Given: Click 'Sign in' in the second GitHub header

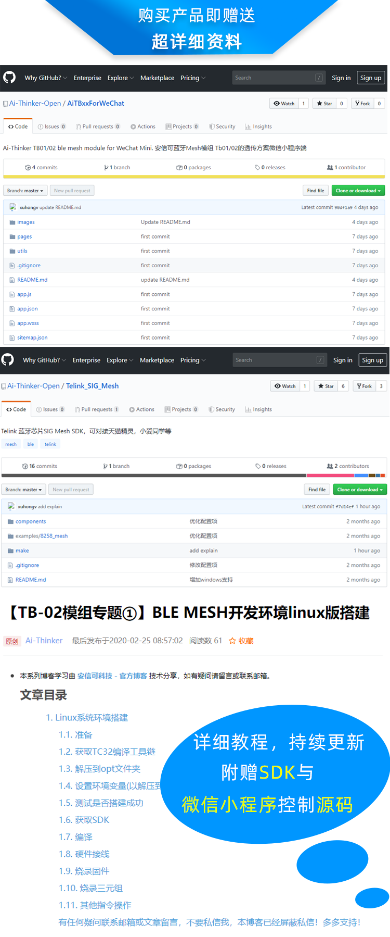Looking at the screenshot, I should pos(343,360).
